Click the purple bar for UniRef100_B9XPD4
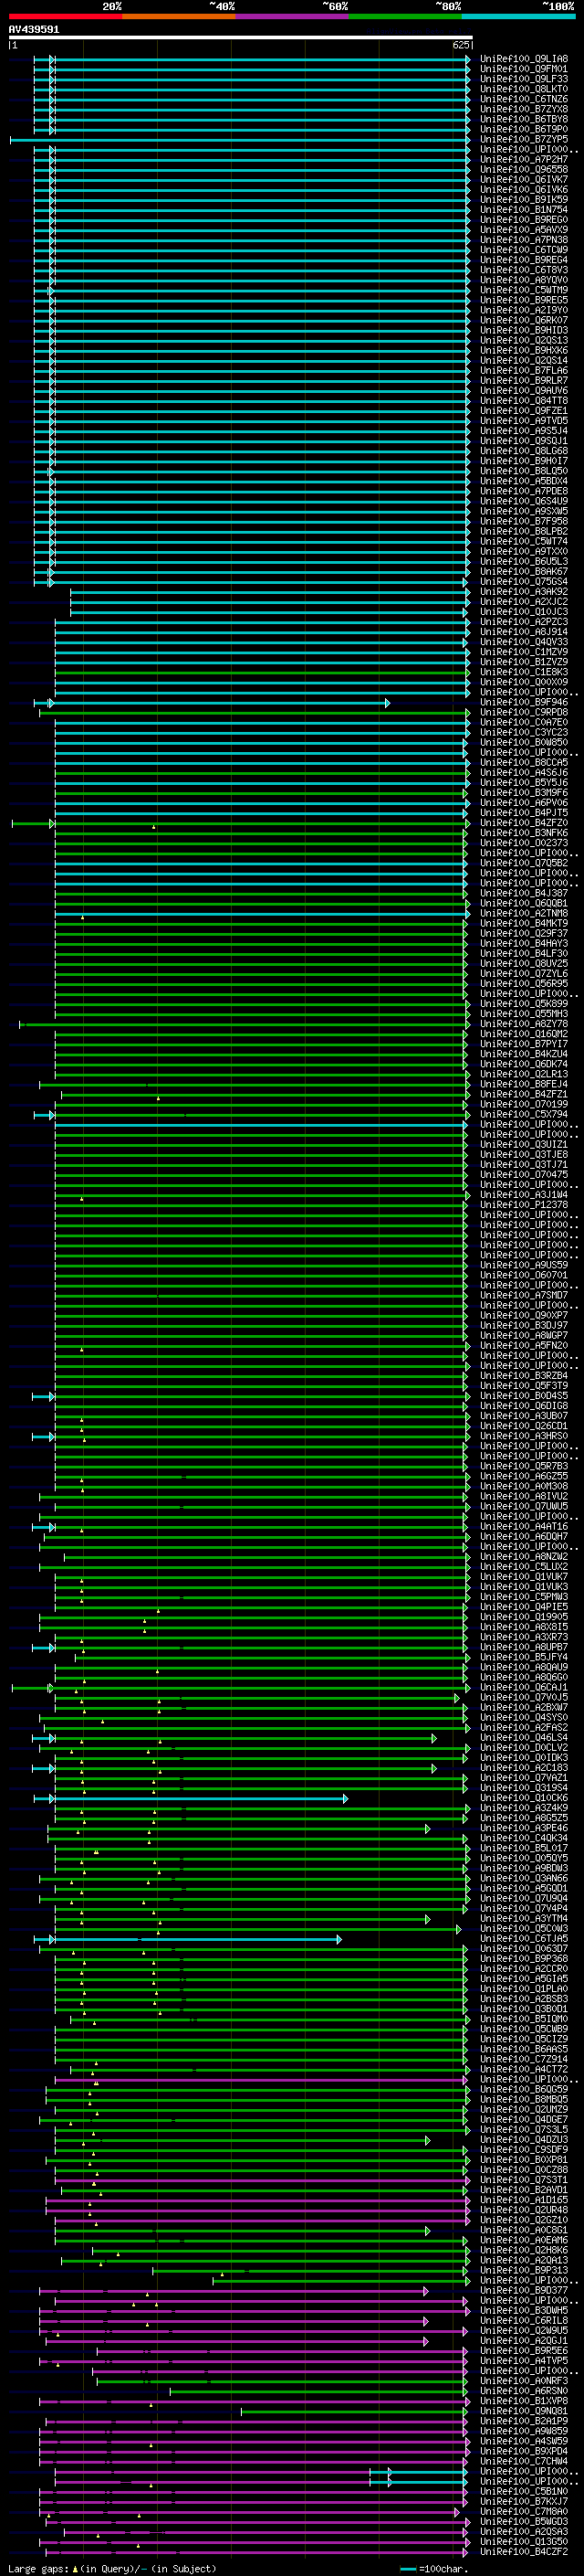This screenshot has height=2576, width=584. pyautogui.click(x=254, y=2451)
